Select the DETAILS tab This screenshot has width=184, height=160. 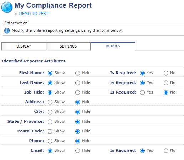(x=113, y=46)
